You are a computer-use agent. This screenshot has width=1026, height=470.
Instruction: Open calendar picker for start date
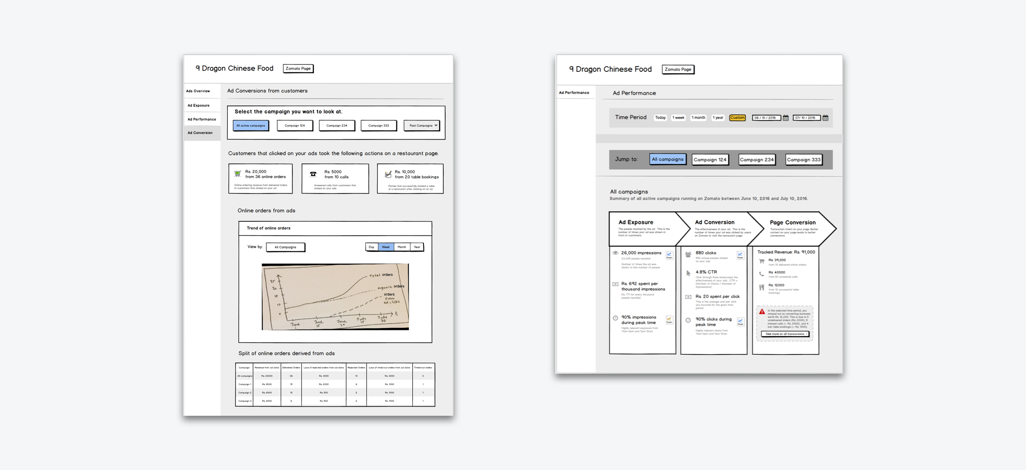(x=786, y=118)
